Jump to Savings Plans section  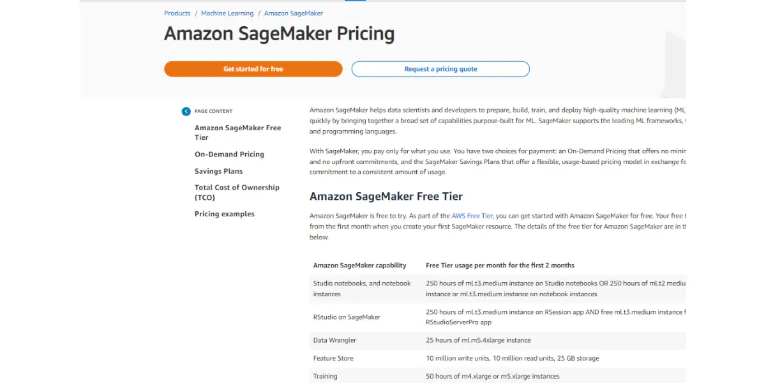tap(218, 171)
